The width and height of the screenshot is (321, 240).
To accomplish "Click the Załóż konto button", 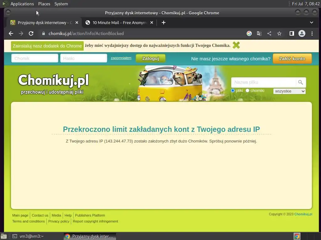I will tap(292, 59).
